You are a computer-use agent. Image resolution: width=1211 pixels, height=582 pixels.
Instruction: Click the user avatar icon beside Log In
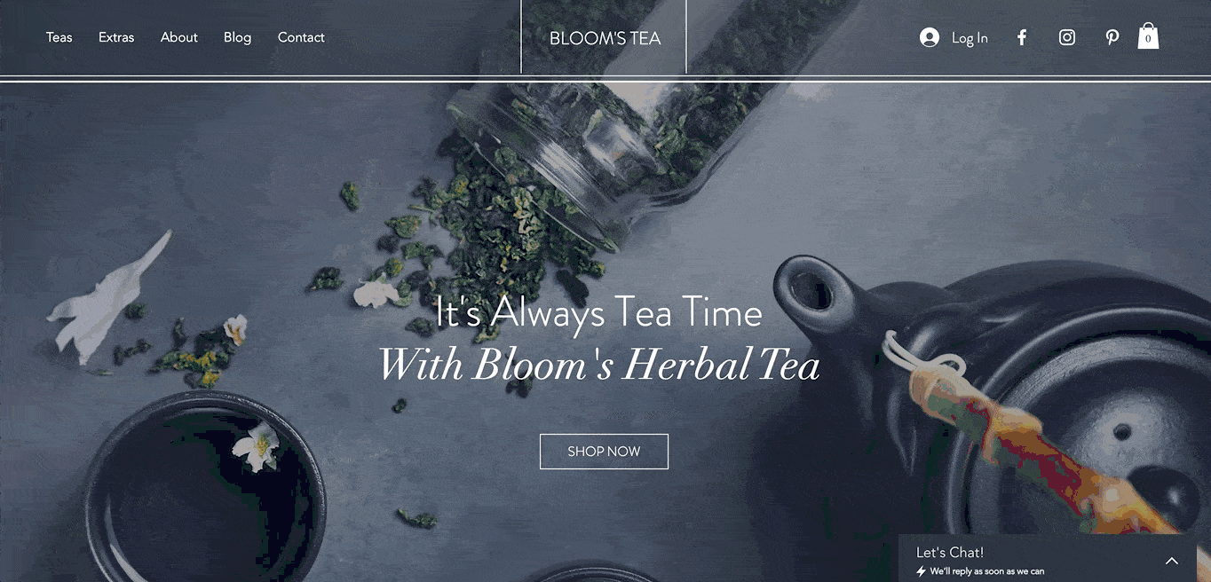pyautogui.click(x=930, y=37)
